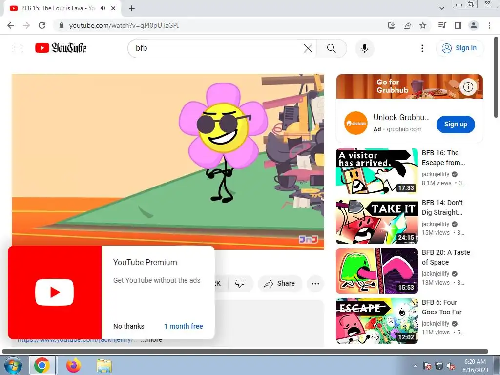This screenshot has height=375, width=500.
Task: Open a new tab
Action: coord(132,8)
